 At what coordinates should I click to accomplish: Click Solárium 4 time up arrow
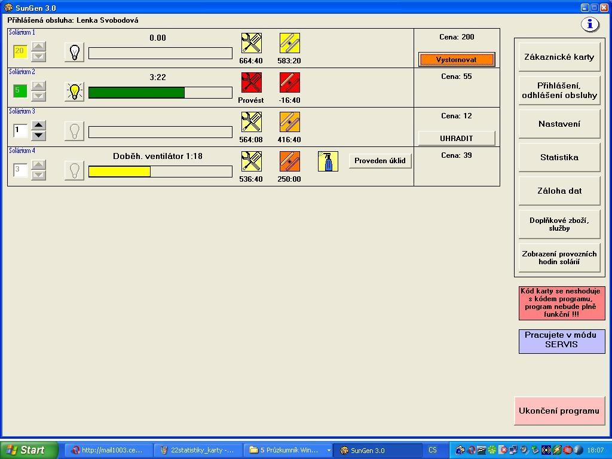[x=38, y=165]
